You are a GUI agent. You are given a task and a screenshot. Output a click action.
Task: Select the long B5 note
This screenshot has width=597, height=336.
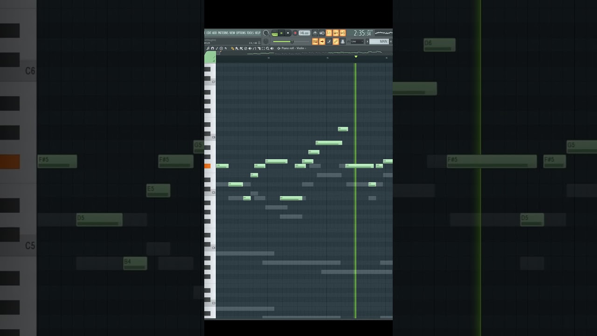coord(329,143)
